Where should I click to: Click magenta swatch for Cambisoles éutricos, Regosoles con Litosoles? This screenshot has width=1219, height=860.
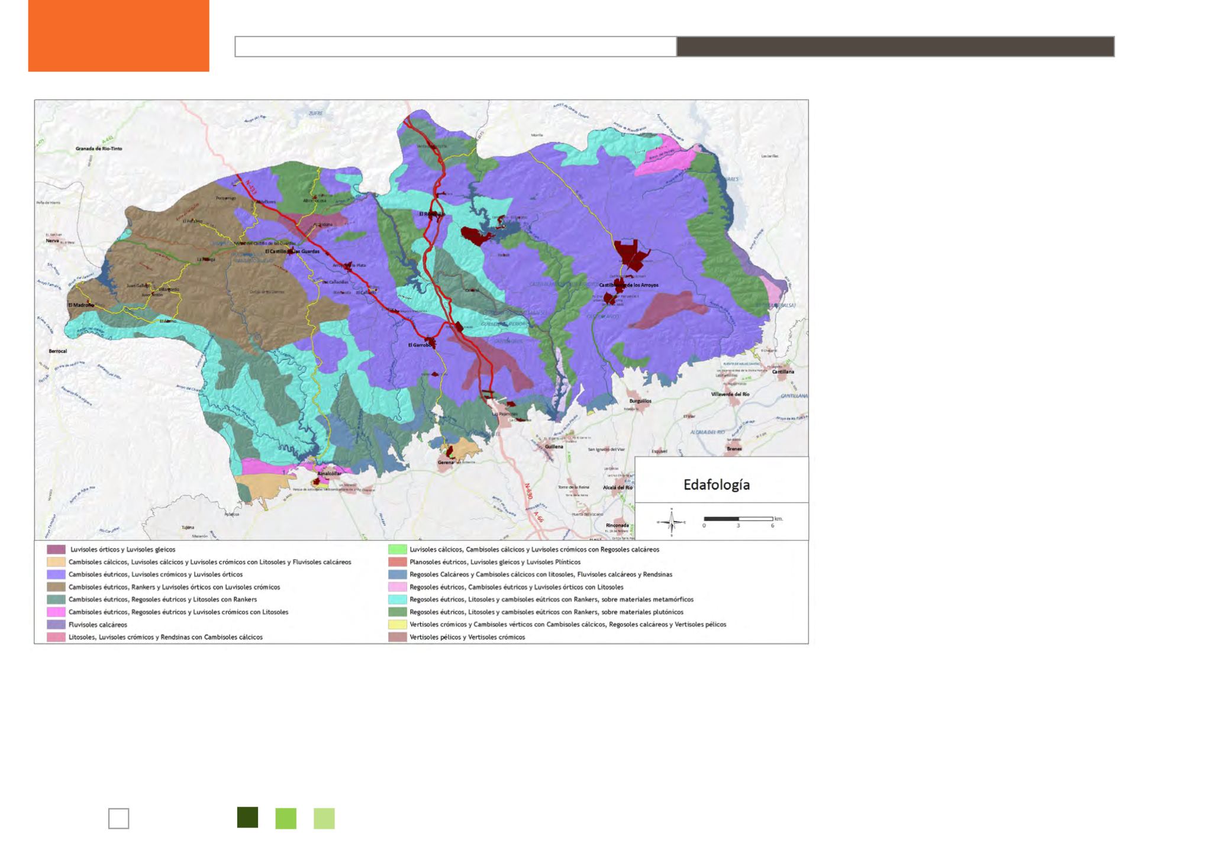point(56,612)
